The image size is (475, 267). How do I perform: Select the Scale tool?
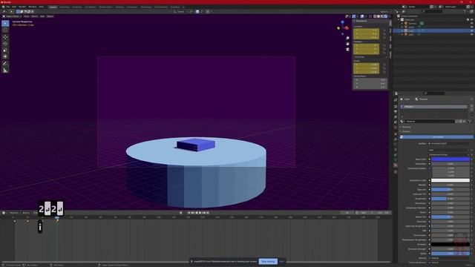(x=5, y=50)
